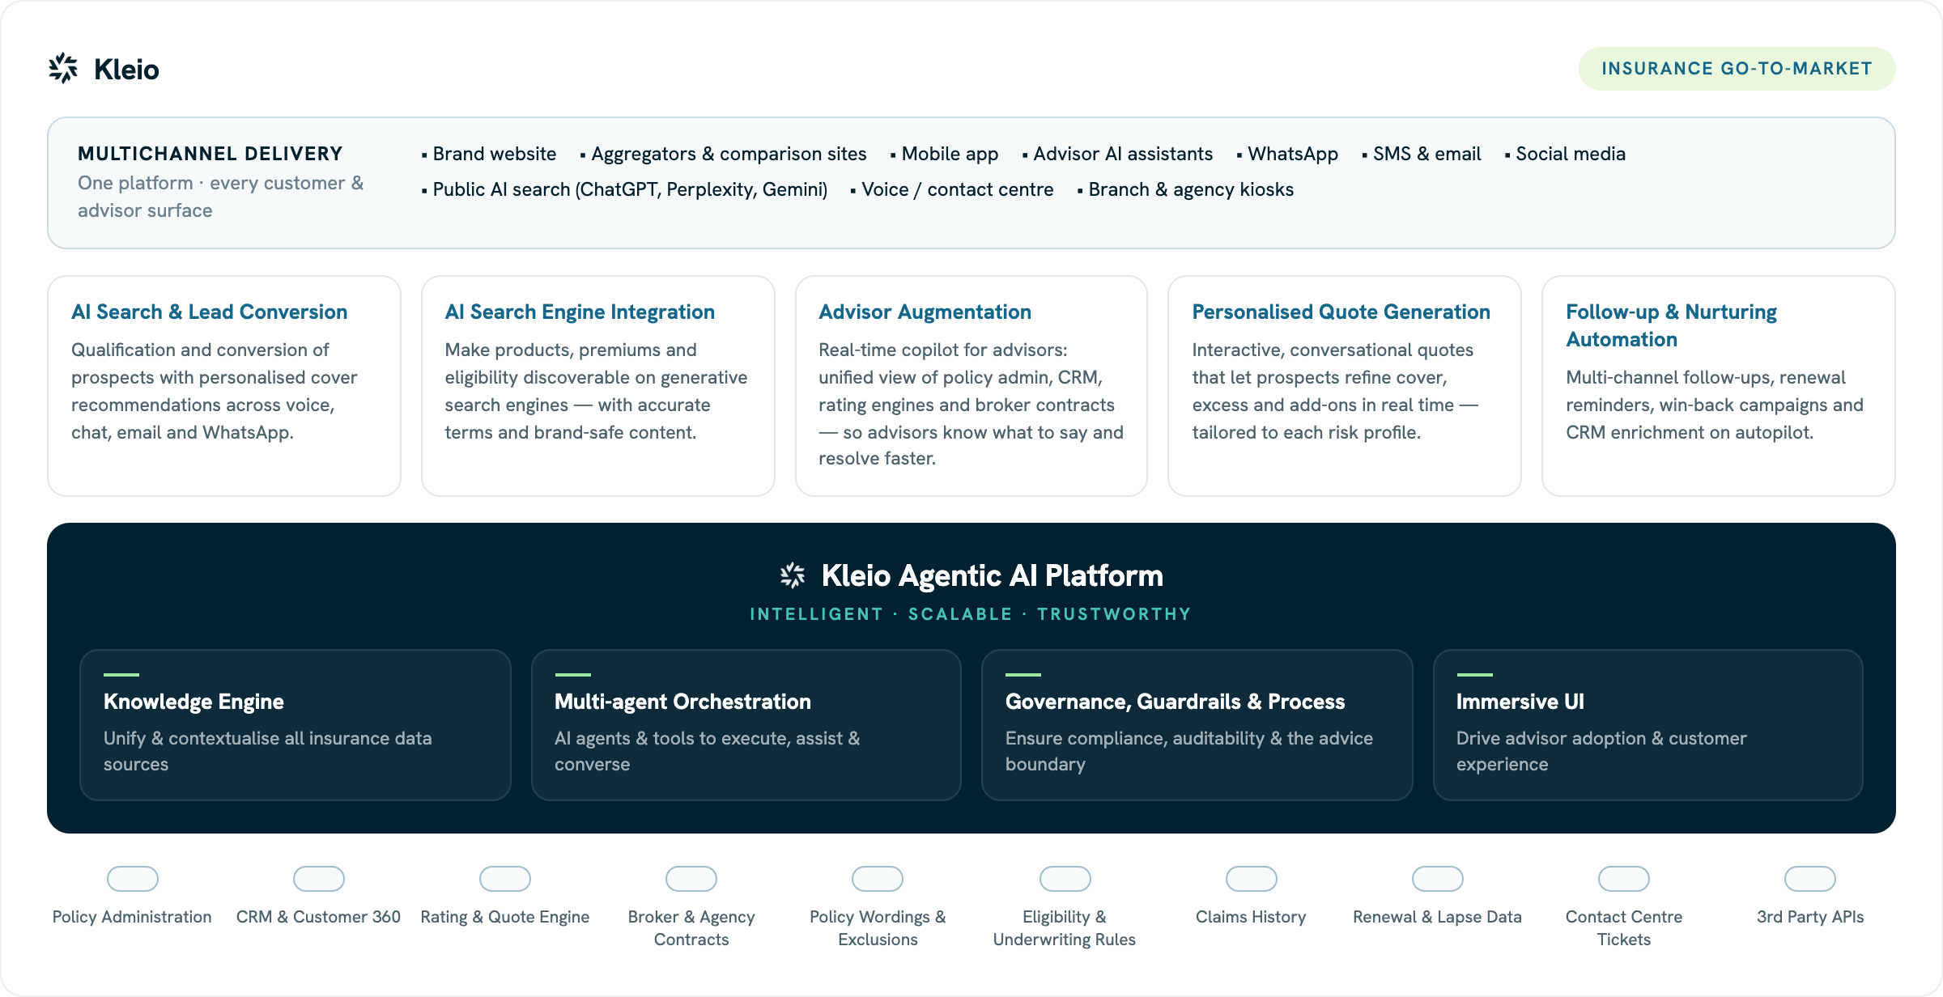Image resolution: width=1943 pixels, height=997 pixels.
Task: Select the pill icon above CRM & Customer 360
Action: pos(318,879)
